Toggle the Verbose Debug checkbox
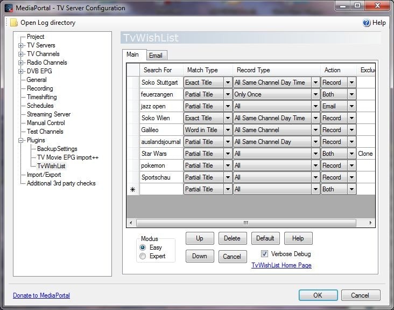The width and height of the screenshot is (394, 310). tap(264, 254)
